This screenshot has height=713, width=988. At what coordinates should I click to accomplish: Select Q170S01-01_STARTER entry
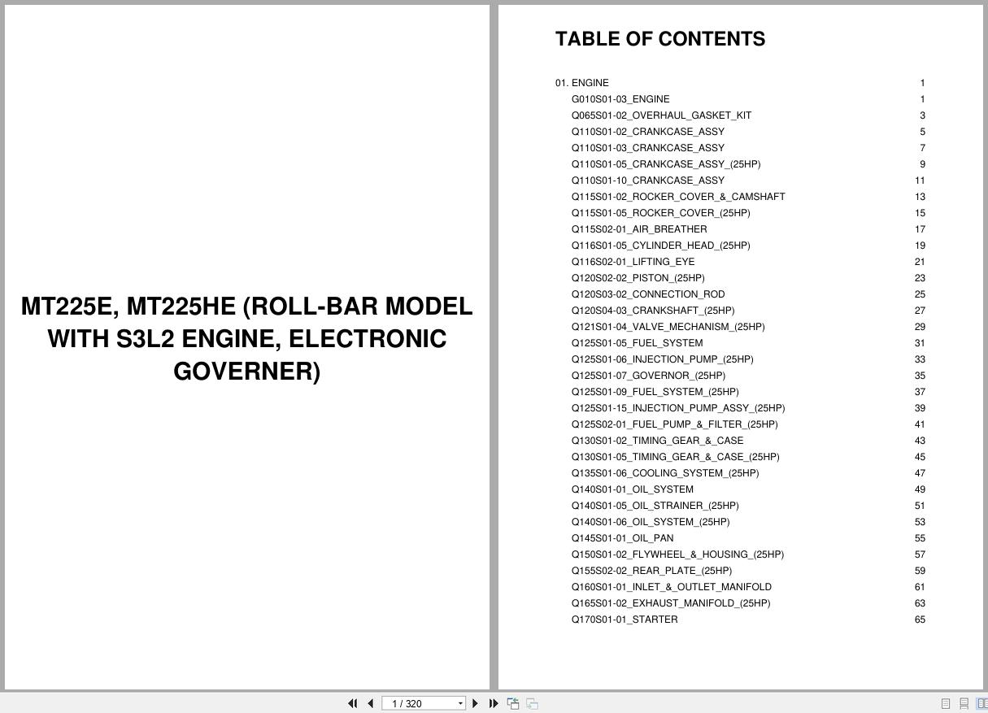tap(625, 620)
